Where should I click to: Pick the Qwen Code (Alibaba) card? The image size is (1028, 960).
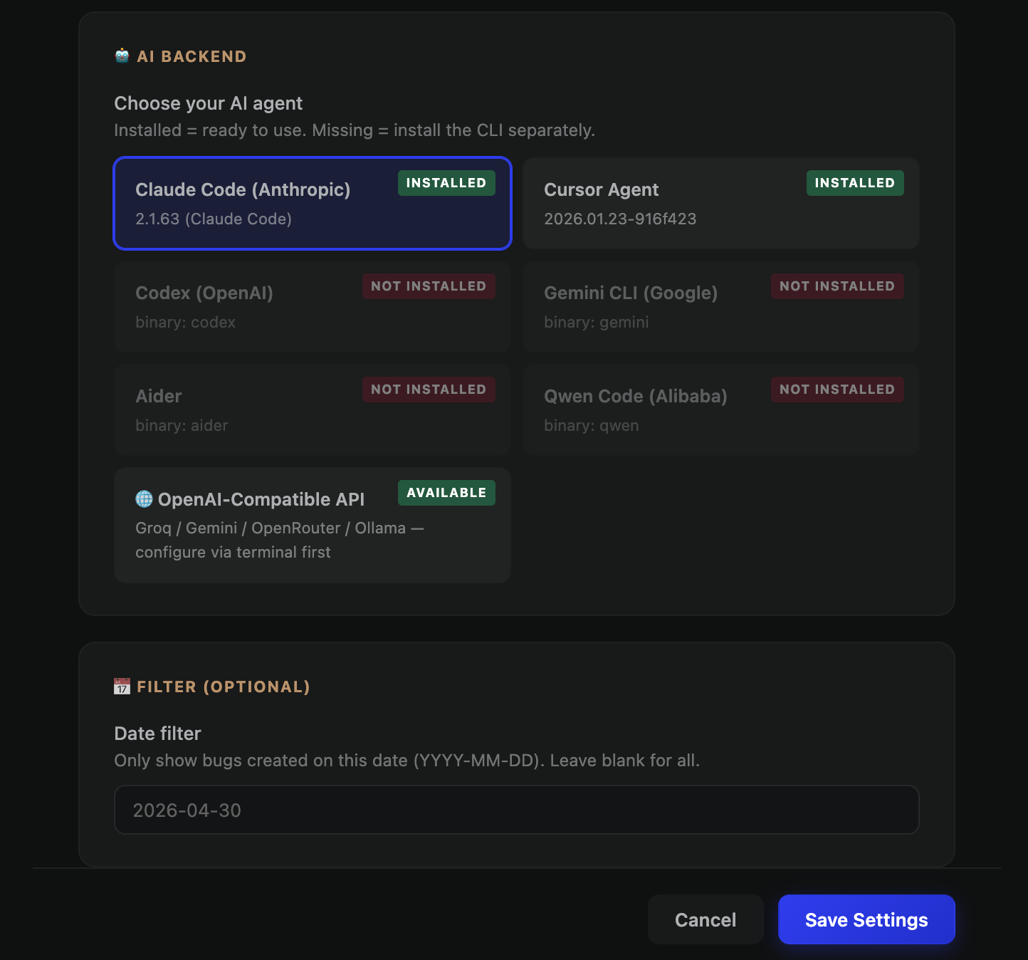(x=721, y=409)
